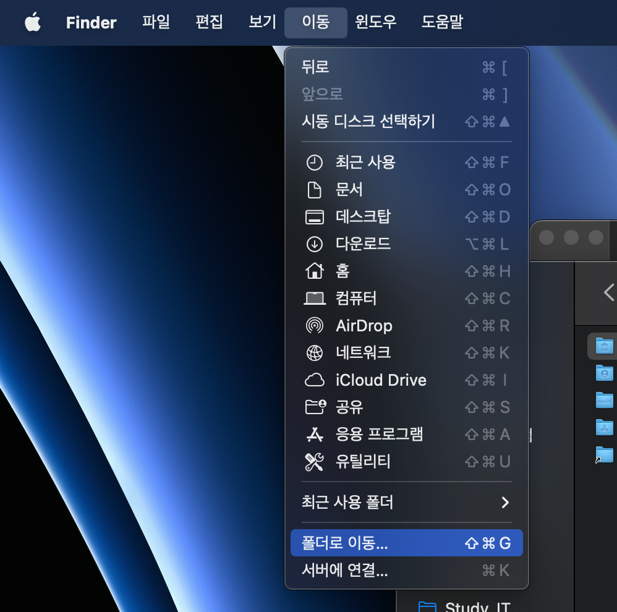Click the 컴퓨터 laptop icon
Screen dimensions: 617x612
coord(315,299)
